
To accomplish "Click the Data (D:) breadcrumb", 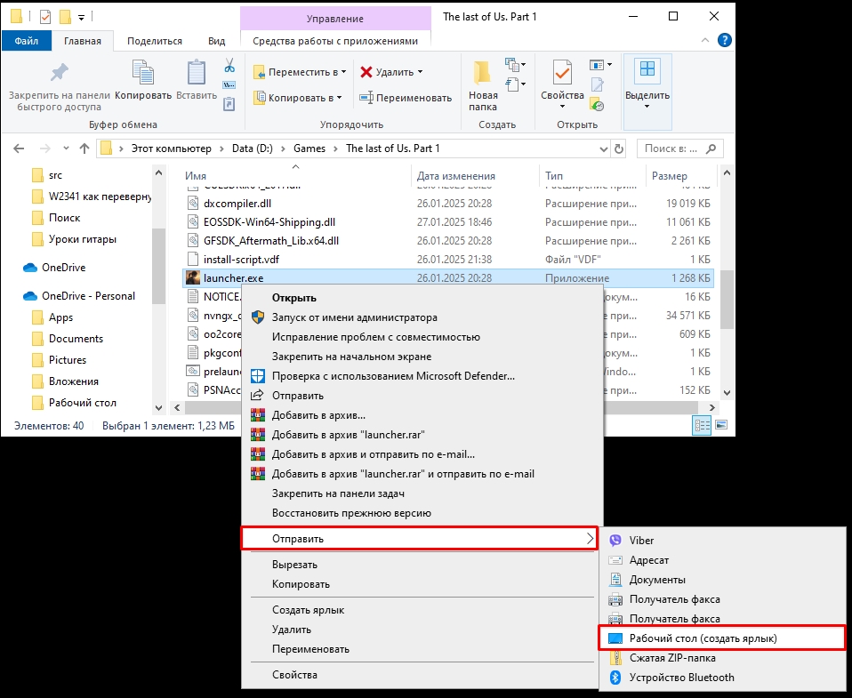I will click(252, 148).
